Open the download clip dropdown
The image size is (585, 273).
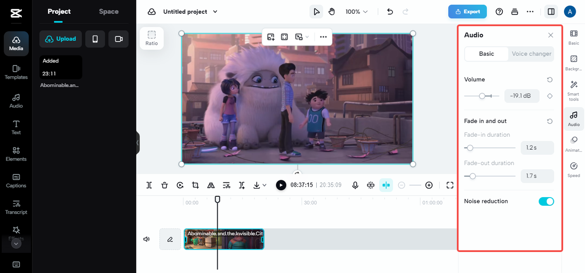point(260,185)
